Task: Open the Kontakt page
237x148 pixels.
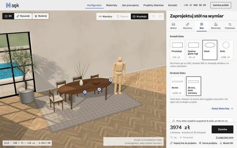Action: pos(172,5)
